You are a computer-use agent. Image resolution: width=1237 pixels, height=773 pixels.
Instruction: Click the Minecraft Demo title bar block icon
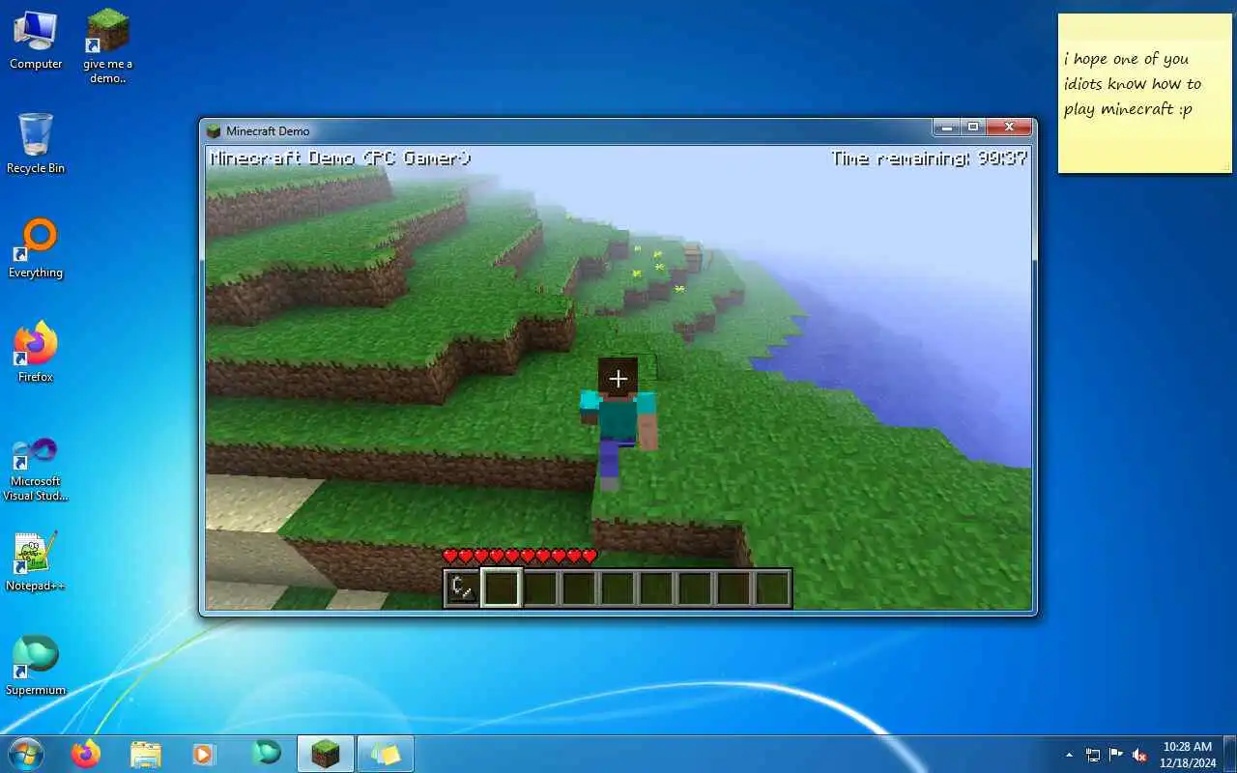click(x=214, y=130)
